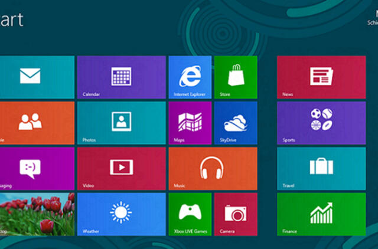Open the Maps tile
The width and height of the screenshot is (378, 249).
pyautogui.click(x=190, y=123)
